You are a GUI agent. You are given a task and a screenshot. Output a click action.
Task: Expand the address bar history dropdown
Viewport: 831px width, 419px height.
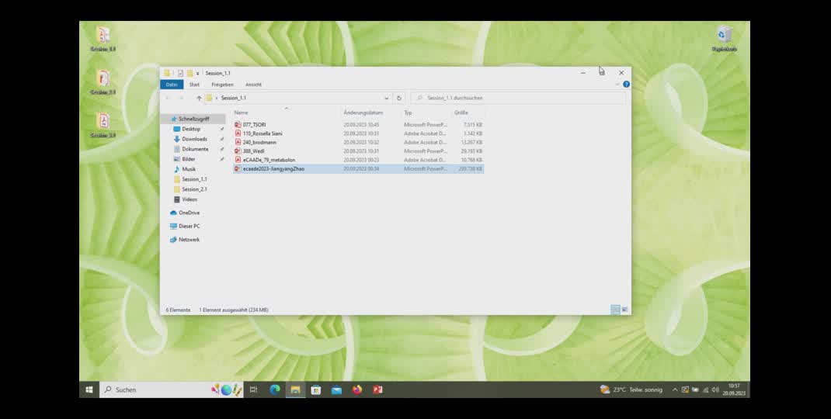(388, 99)
